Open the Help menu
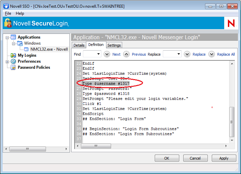The width and height of the screenshot is (241, 174). tap(20, 13)
